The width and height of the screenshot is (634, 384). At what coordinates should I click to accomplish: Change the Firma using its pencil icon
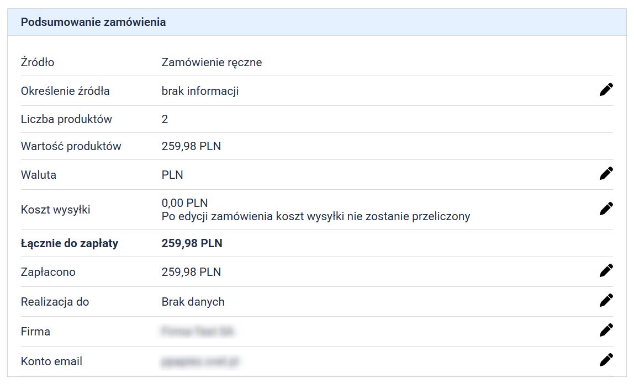(606, 330)
